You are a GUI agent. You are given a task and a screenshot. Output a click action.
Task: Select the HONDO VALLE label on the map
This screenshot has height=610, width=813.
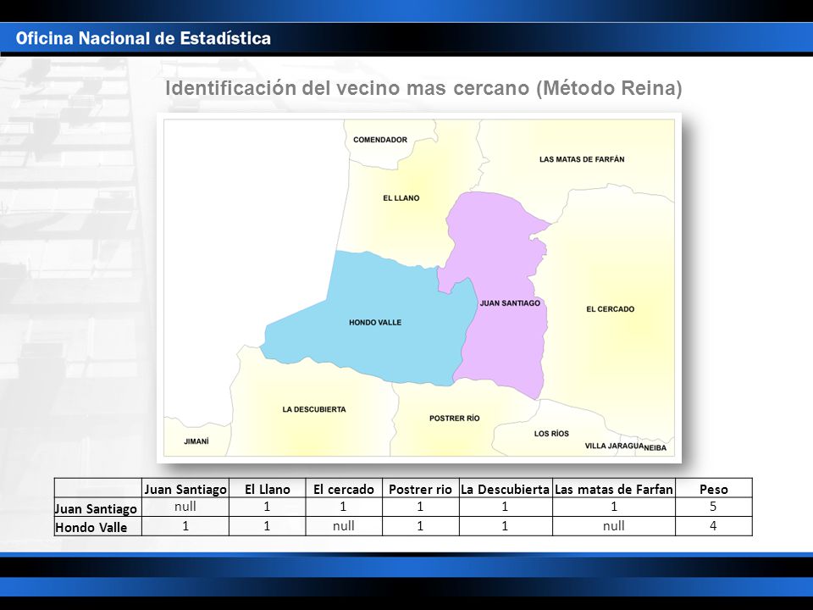(375, 322)
